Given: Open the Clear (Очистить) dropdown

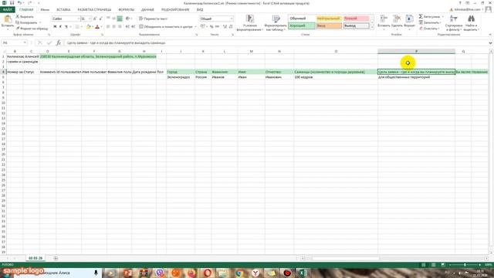Looking at the screenshot, I should [428, 29].
